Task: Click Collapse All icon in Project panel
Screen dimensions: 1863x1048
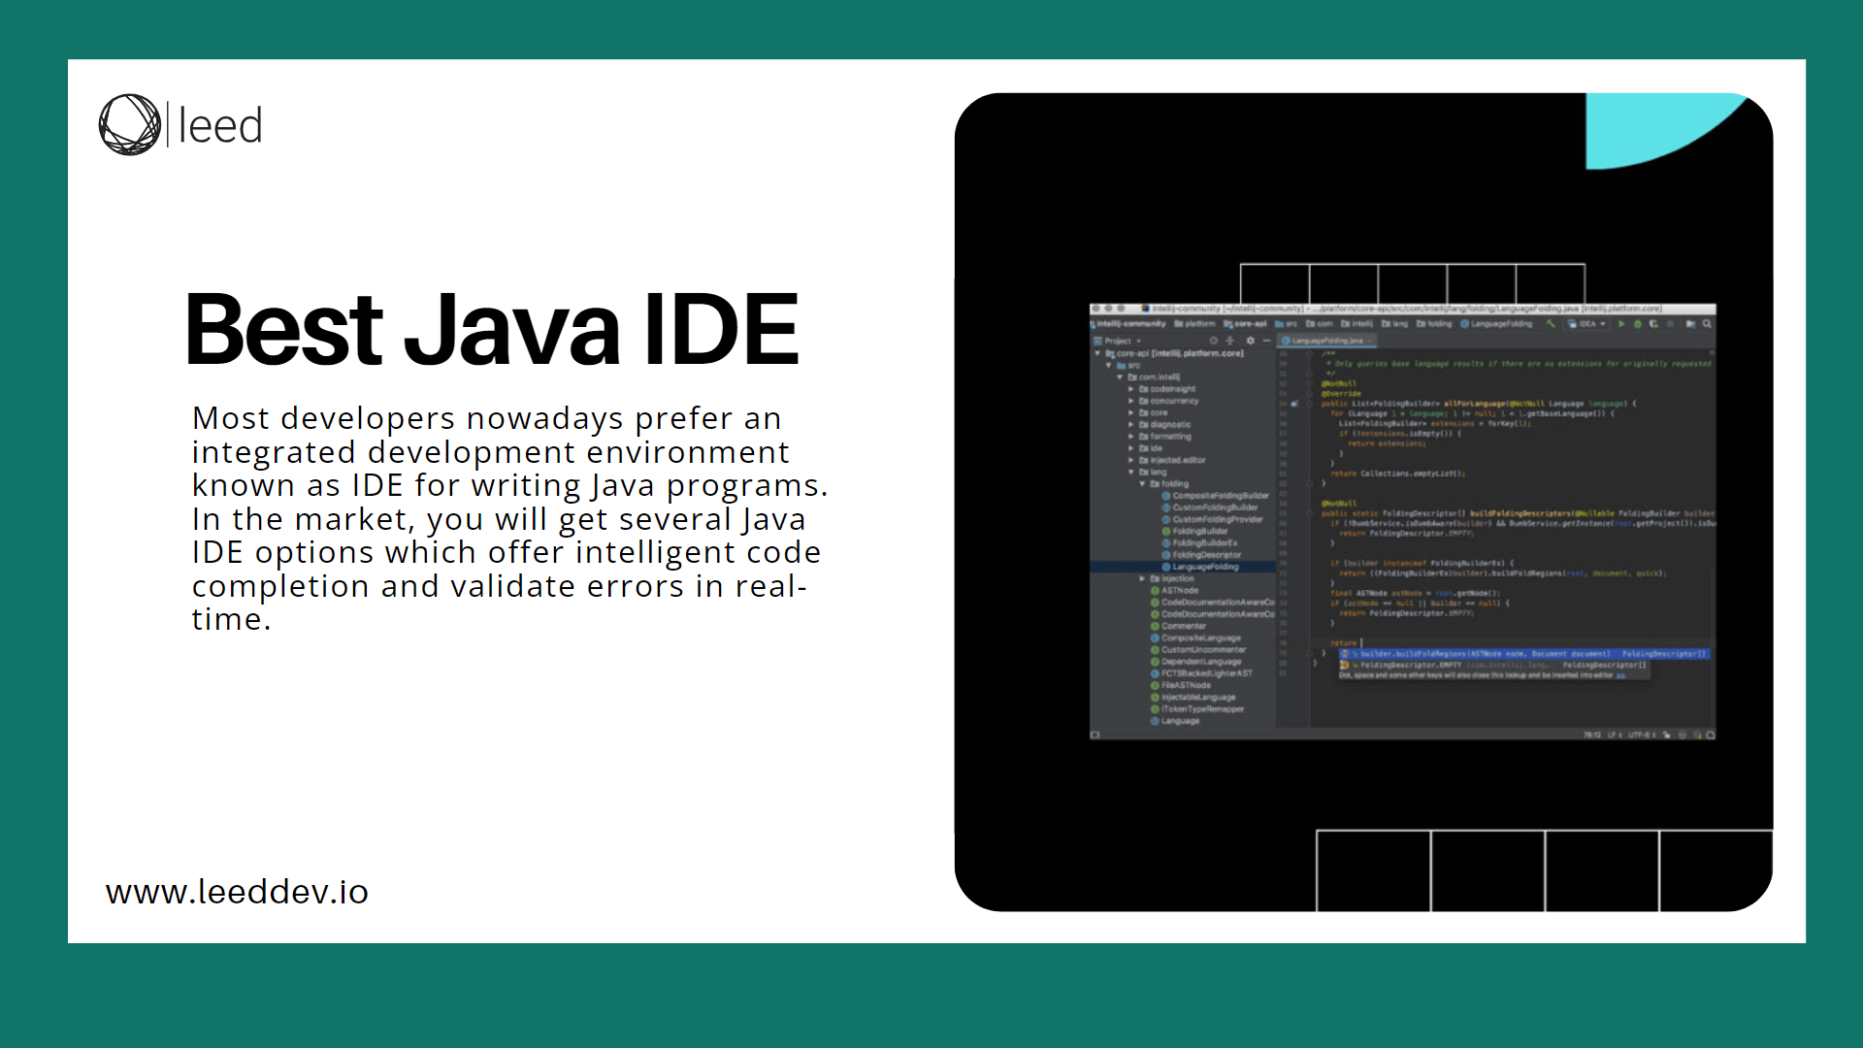Action: [x=1229, y=341]
